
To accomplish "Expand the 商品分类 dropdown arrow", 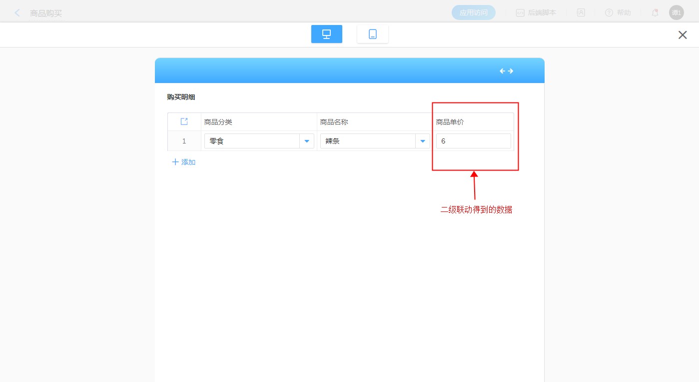I will [307, 141].
